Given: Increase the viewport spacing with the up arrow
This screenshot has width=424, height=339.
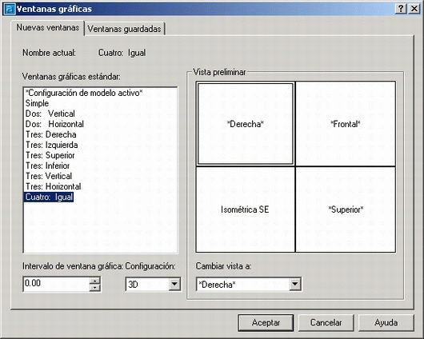Looking at the screenshot, I should click(x=94, y=281).
